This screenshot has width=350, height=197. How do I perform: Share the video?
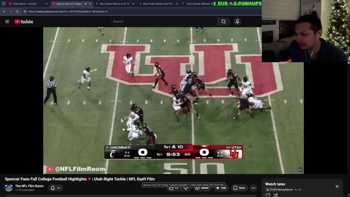pos(202,188)
